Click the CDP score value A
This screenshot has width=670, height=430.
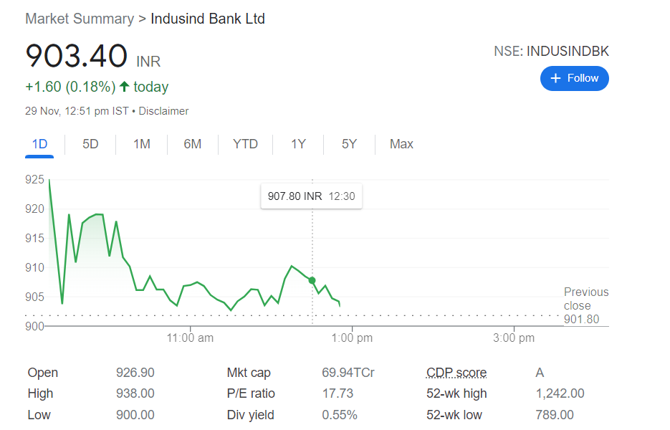[540, 373]
